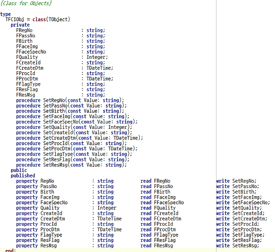
Task: Click the field "FCreateId" declaration
Action: pyautogui.click(x=28, y=63)
